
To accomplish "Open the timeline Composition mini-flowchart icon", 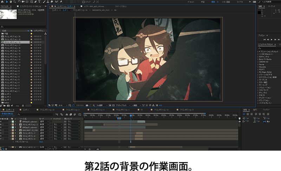I will pyautogui.click(x=57, y=114).
